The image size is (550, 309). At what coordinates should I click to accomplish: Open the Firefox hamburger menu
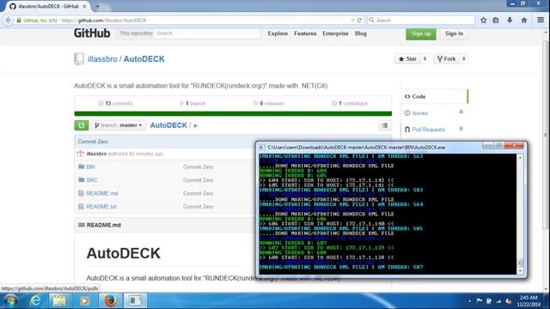[x=541, y=21]
